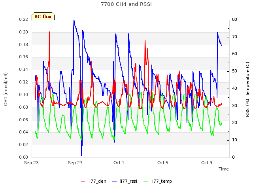Click the 0.10 left axis tick label
The height and width of the screenshot is (189, 253).
(24, 94)
